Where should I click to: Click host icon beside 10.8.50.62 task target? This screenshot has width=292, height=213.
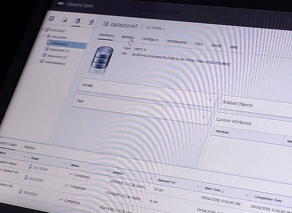click(21, 191)
